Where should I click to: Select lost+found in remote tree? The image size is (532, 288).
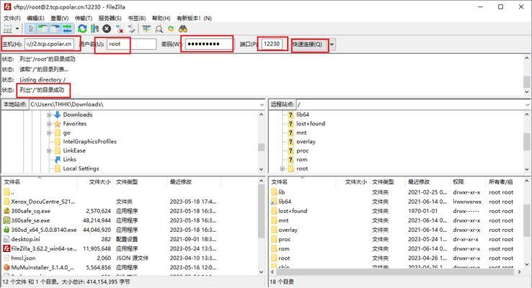click(311, 124)
